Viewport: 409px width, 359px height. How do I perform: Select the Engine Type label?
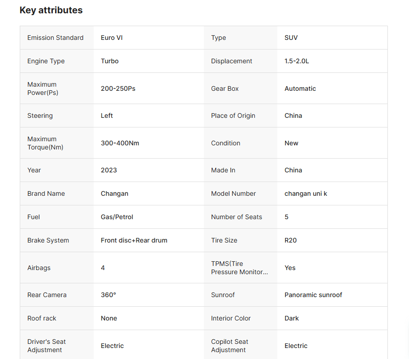pyautogui.click(x=46, y=61)
